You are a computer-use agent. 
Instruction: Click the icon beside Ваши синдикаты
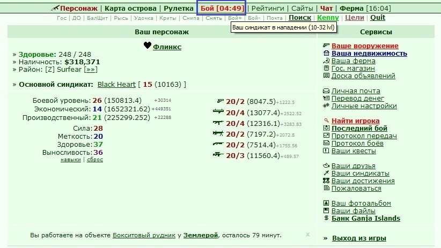(326, 173)
